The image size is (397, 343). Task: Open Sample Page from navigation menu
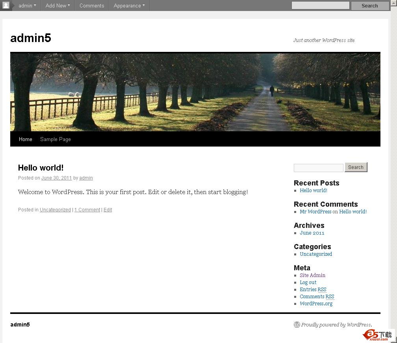tap(56, 139)
